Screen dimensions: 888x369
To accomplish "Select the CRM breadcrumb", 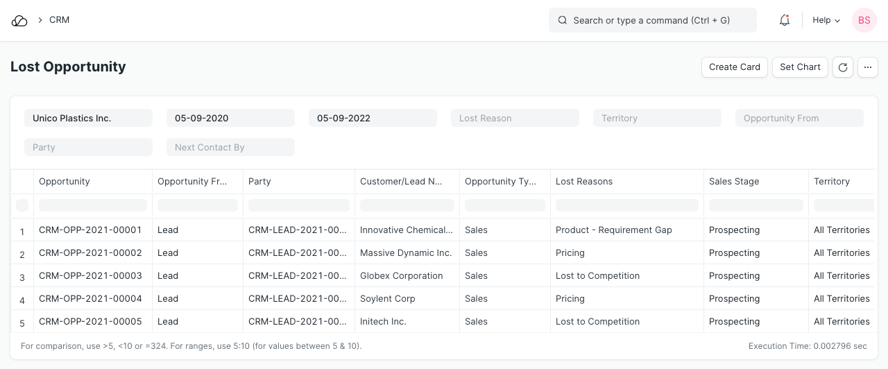I will pos(60,20).
